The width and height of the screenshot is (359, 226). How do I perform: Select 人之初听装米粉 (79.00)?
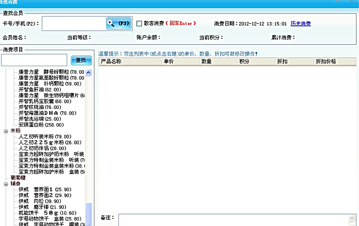(45, 137)
